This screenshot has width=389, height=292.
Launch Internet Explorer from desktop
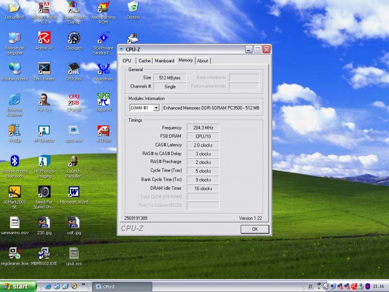pyautogui.click(x=15, y=105)
